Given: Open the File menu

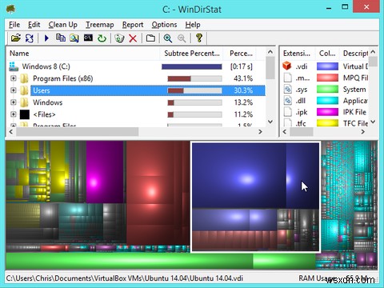Looking at the screenshot, I should click(14, 25).
